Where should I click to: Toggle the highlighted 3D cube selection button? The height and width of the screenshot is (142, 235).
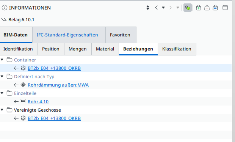[x=188, y=8]
